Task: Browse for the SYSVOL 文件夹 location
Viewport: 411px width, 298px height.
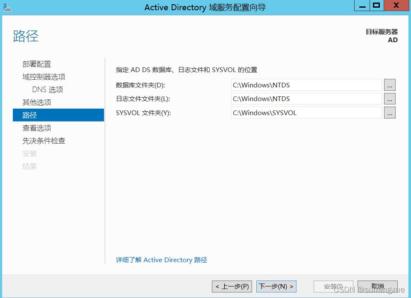Action: pyautogui.click(x=389, y=113)
